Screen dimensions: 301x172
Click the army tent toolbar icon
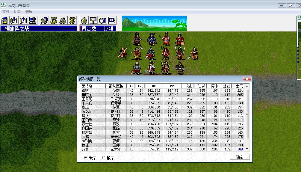(x=84, y=20)
